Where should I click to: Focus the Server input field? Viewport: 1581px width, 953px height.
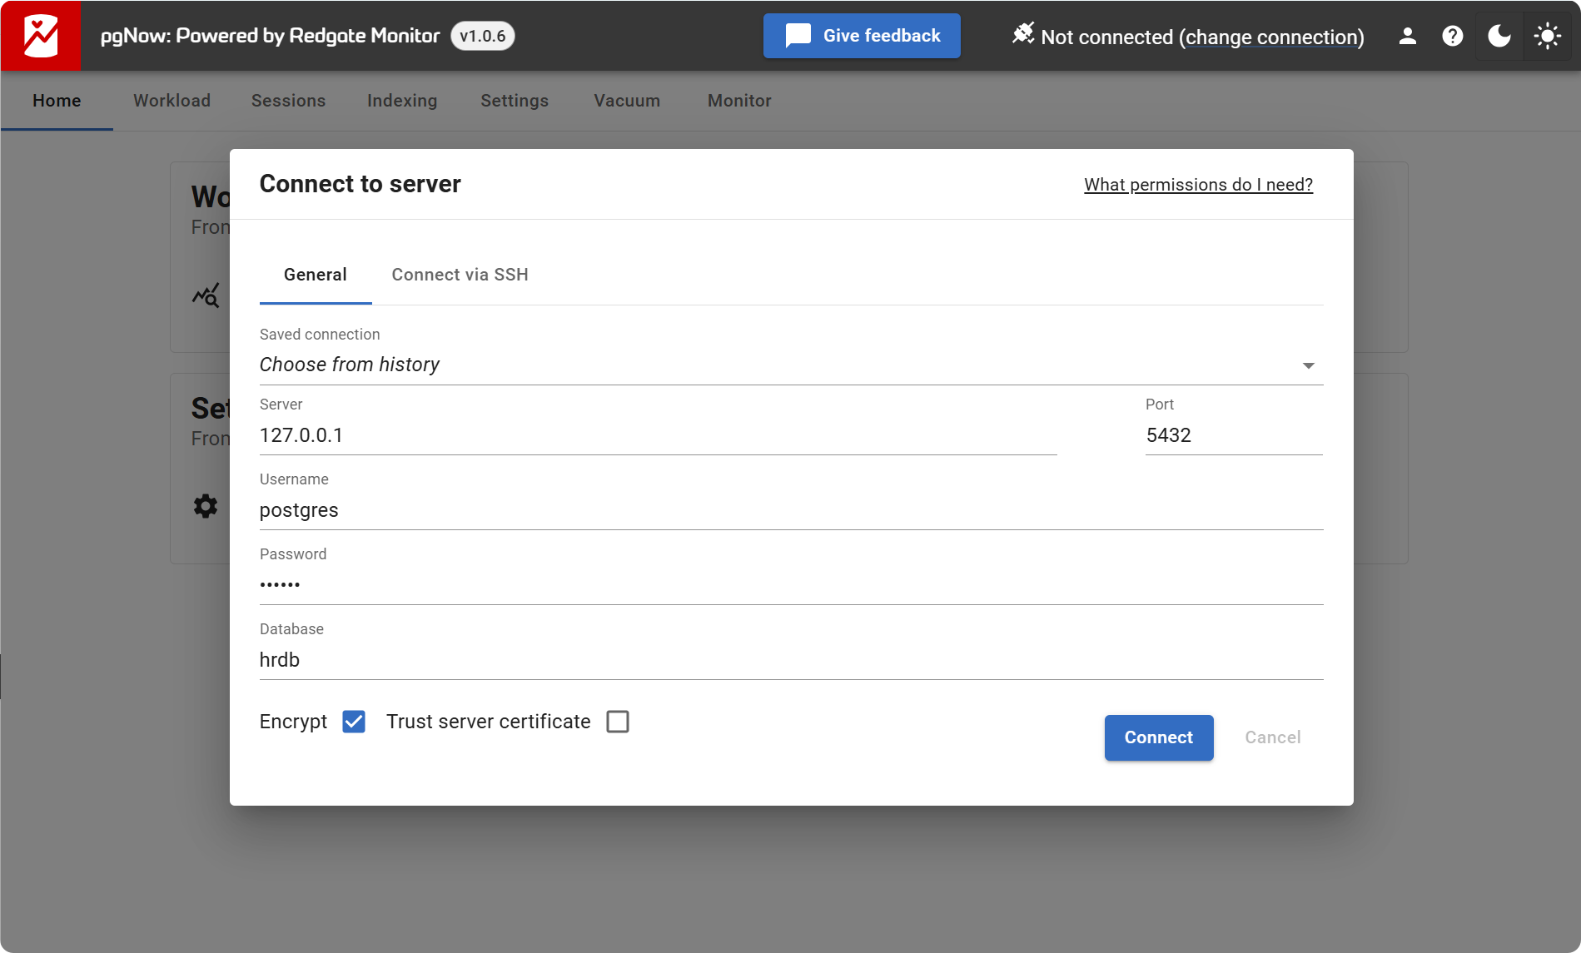(658, 435)
